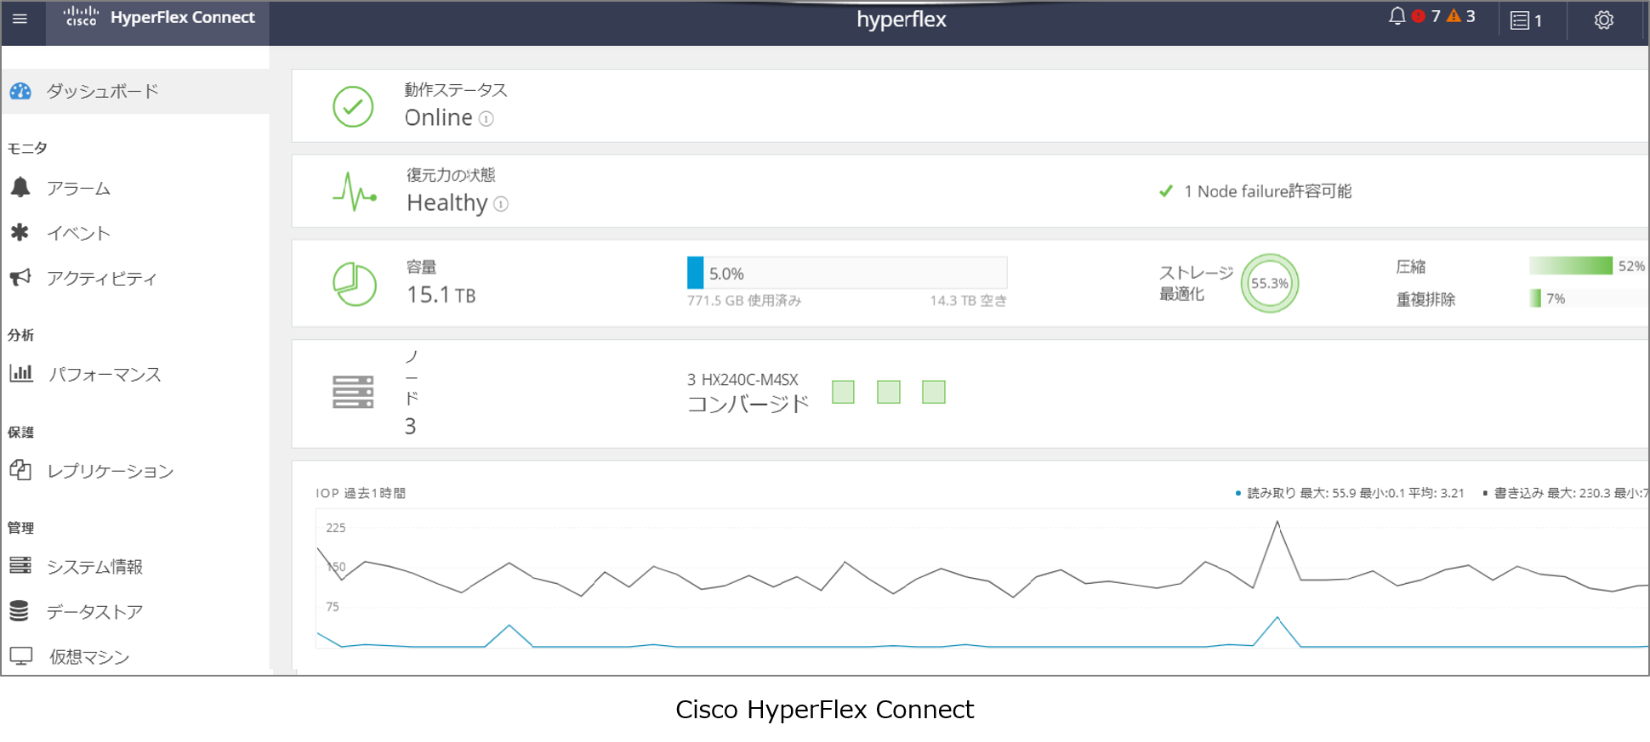The width and height of the screenshot is (1650, 742).
Task: Open the activity list icon showing 1
Action: pyautogui.click(x=1527, y=20)
